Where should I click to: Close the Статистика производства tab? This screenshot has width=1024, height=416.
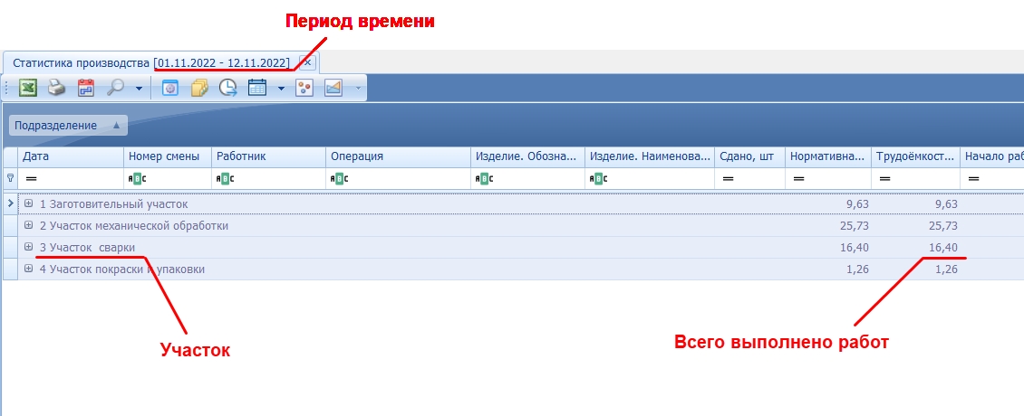[x=307, y=63]
